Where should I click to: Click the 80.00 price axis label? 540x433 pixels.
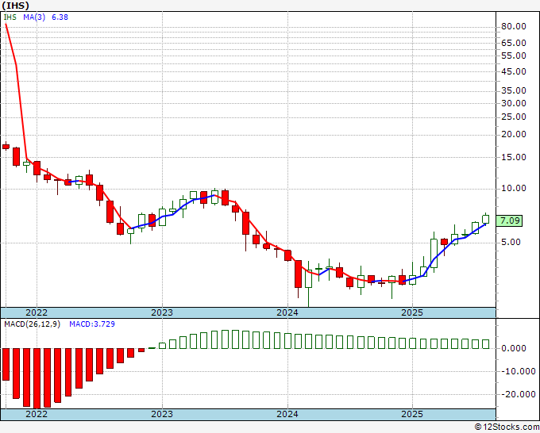click(x=514, y=26)
